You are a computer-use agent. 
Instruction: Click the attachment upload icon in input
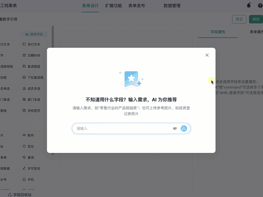click(x=175, y=128)
